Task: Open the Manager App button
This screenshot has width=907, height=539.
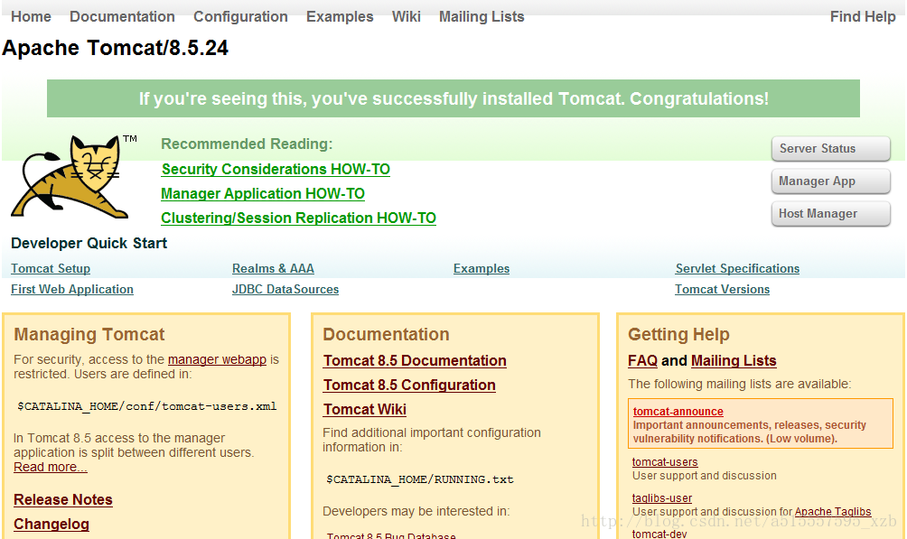Action: pos(830,181)
